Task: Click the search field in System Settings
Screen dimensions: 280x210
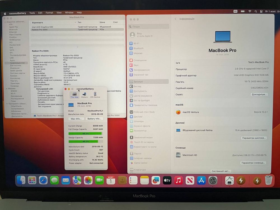Action: pyautogui.click(x=149, y=26)
